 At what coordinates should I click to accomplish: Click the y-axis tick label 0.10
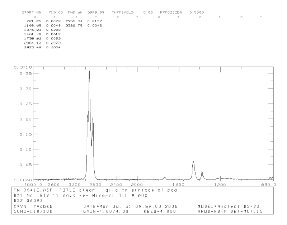coord(25,149)
